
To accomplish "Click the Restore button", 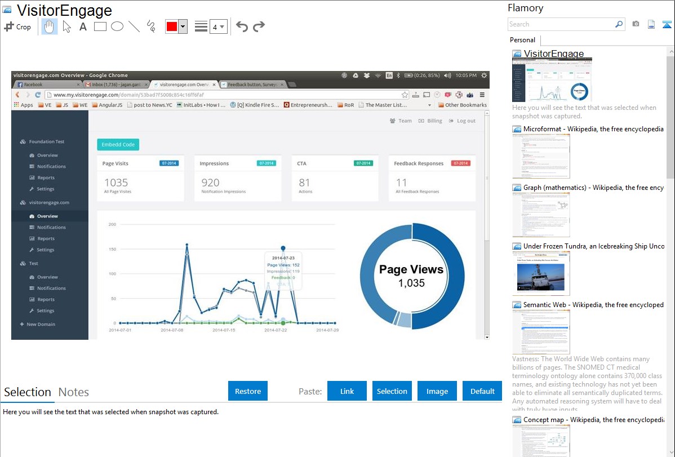I will 248,391.
